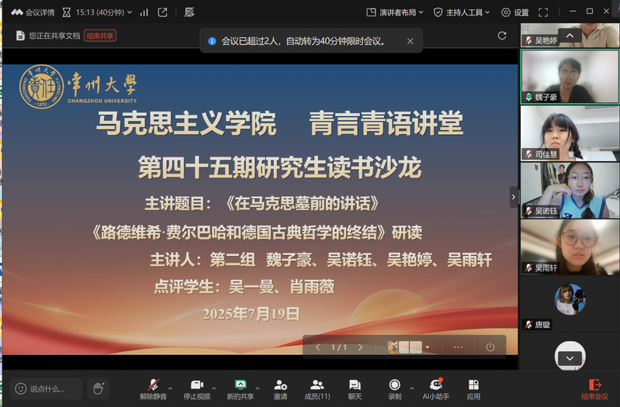Screen dimensions: 620x407
Task: Click the down arrow under participant video strip
Action: 570,358
